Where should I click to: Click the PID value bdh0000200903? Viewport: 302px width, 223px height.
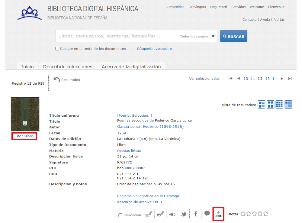tap(131, 168)
